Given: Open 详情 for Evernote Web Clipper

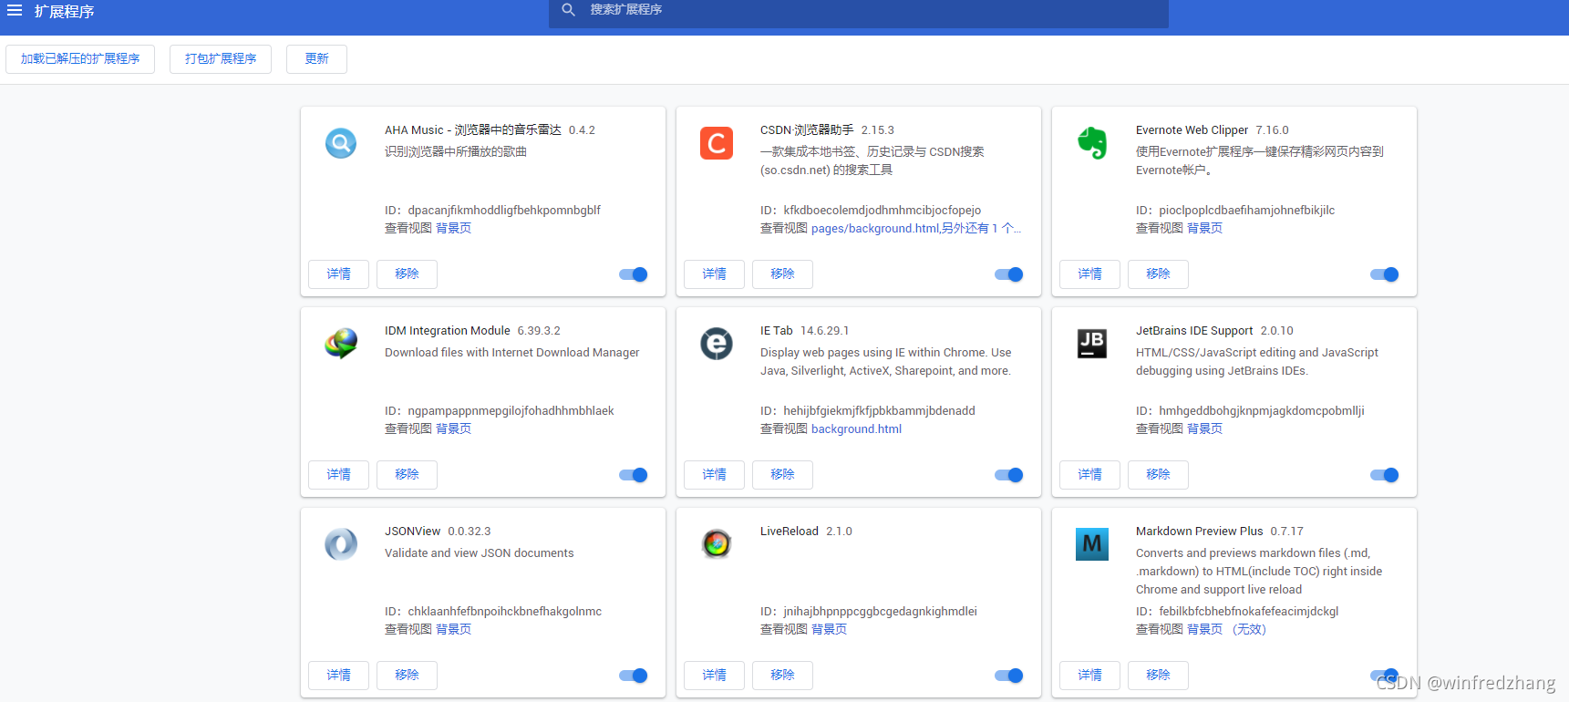Looking at the screenshot, I should click(x=1089, y=274).
